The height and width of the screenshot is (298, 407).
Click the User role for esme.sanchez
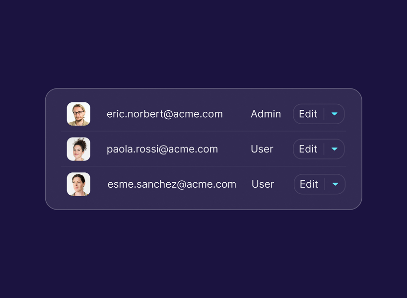[x=263, y=184]
